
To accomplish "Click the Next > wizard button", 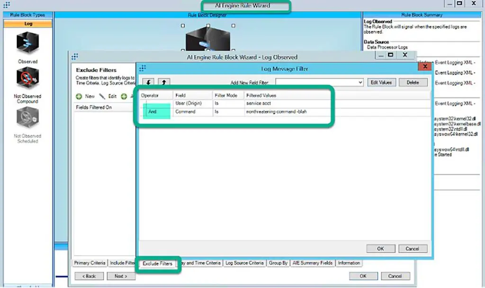I will [121, 276].
